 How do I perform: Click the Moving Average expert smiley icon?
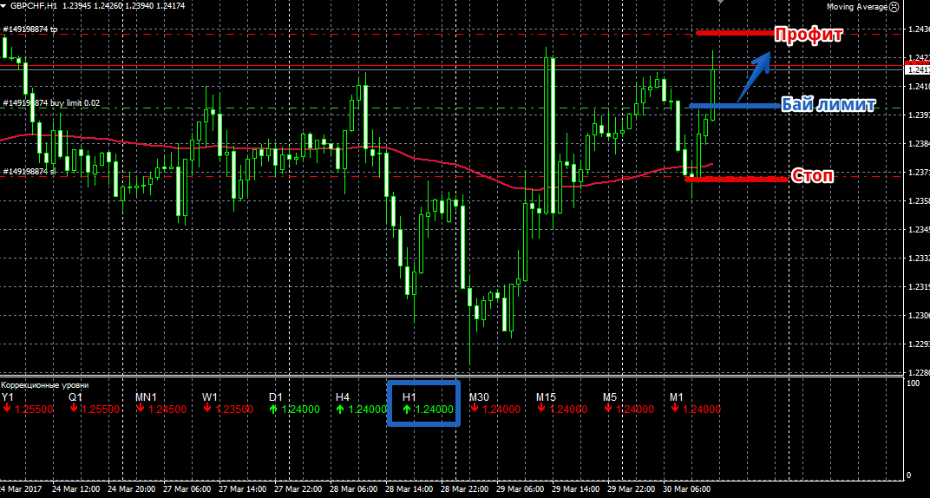pos(919,6)
